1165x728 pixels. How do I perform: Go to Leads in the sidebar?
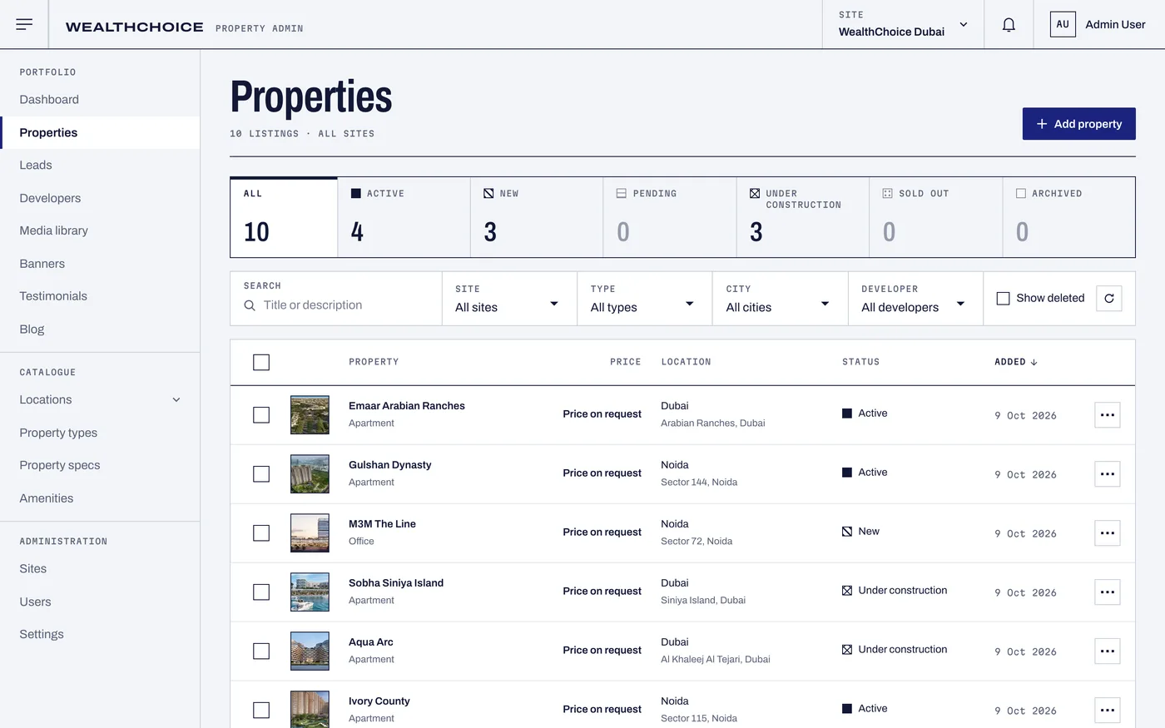pyautogui.click(x=100, y=165)
